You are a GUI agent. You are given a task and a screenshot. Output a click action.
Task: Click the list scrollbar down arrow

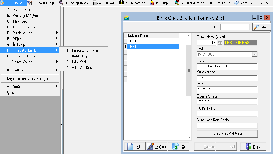(189, 138)
